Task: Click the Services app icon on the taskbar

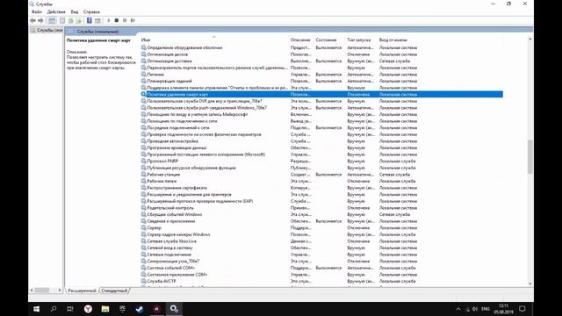Action: coord(174,309)
